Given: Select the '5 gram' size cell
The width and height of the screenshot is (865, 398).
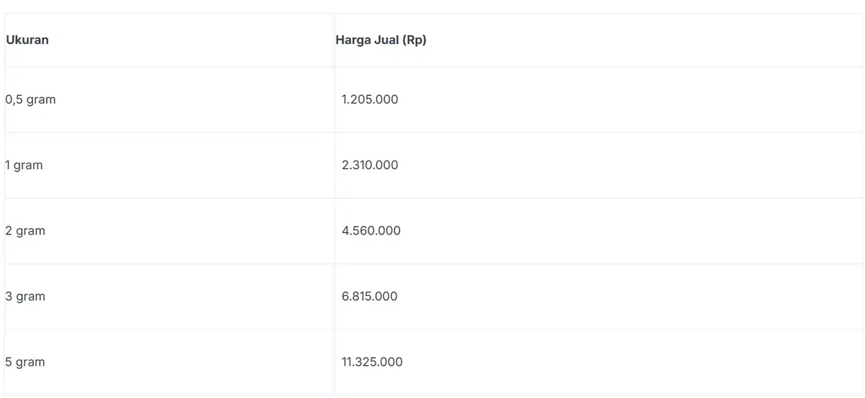Looking at the screenshot, I should pyautogui.click(x=25, y=361).
